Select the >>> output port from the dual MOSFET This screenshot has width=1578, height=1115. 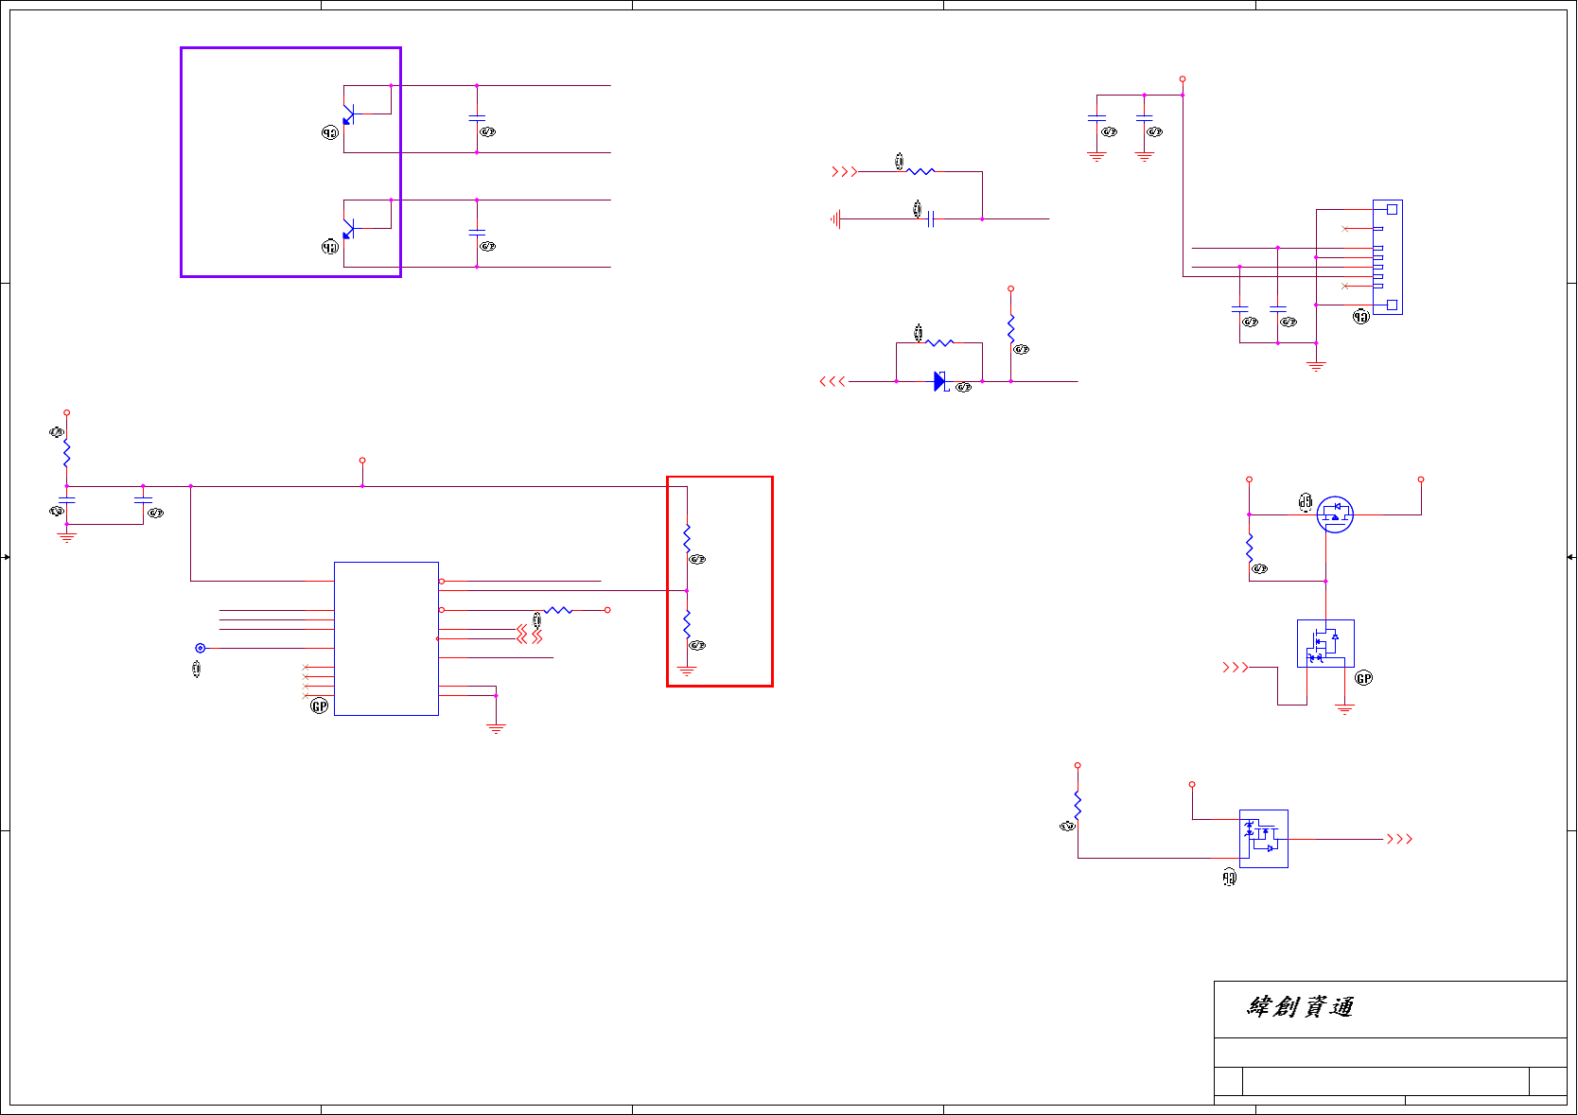tap(1399, 839)
